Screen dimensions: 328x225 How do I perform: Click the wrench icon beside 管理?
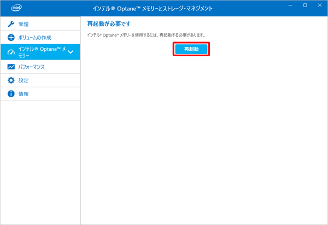[11, 24]
